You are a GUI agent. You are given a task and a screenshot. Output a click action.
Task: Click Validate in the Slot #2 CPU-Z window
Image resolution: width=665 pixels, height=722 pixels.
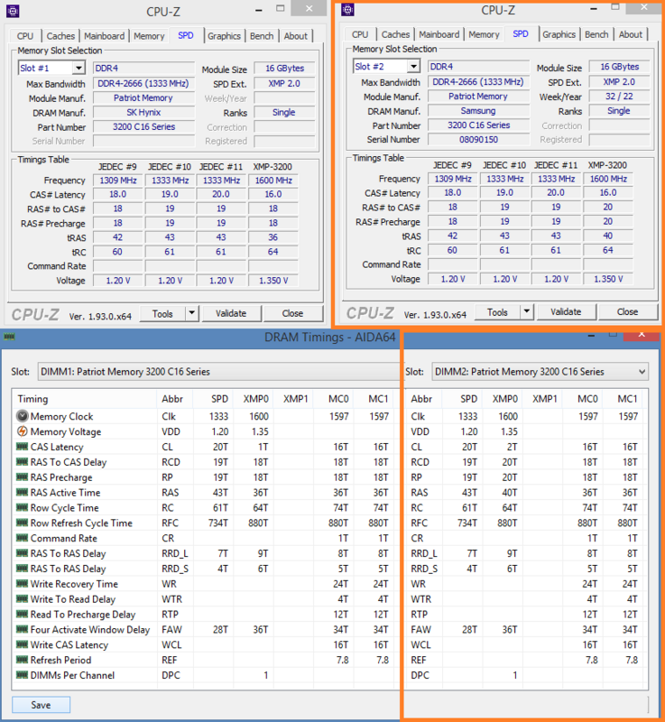point(566,312)
